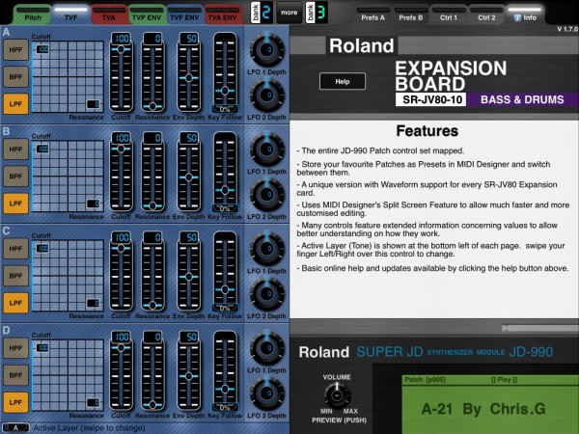579x434 pixels.
Task: Click the horizontal scrollbar below Features panel
Action: 539,328
